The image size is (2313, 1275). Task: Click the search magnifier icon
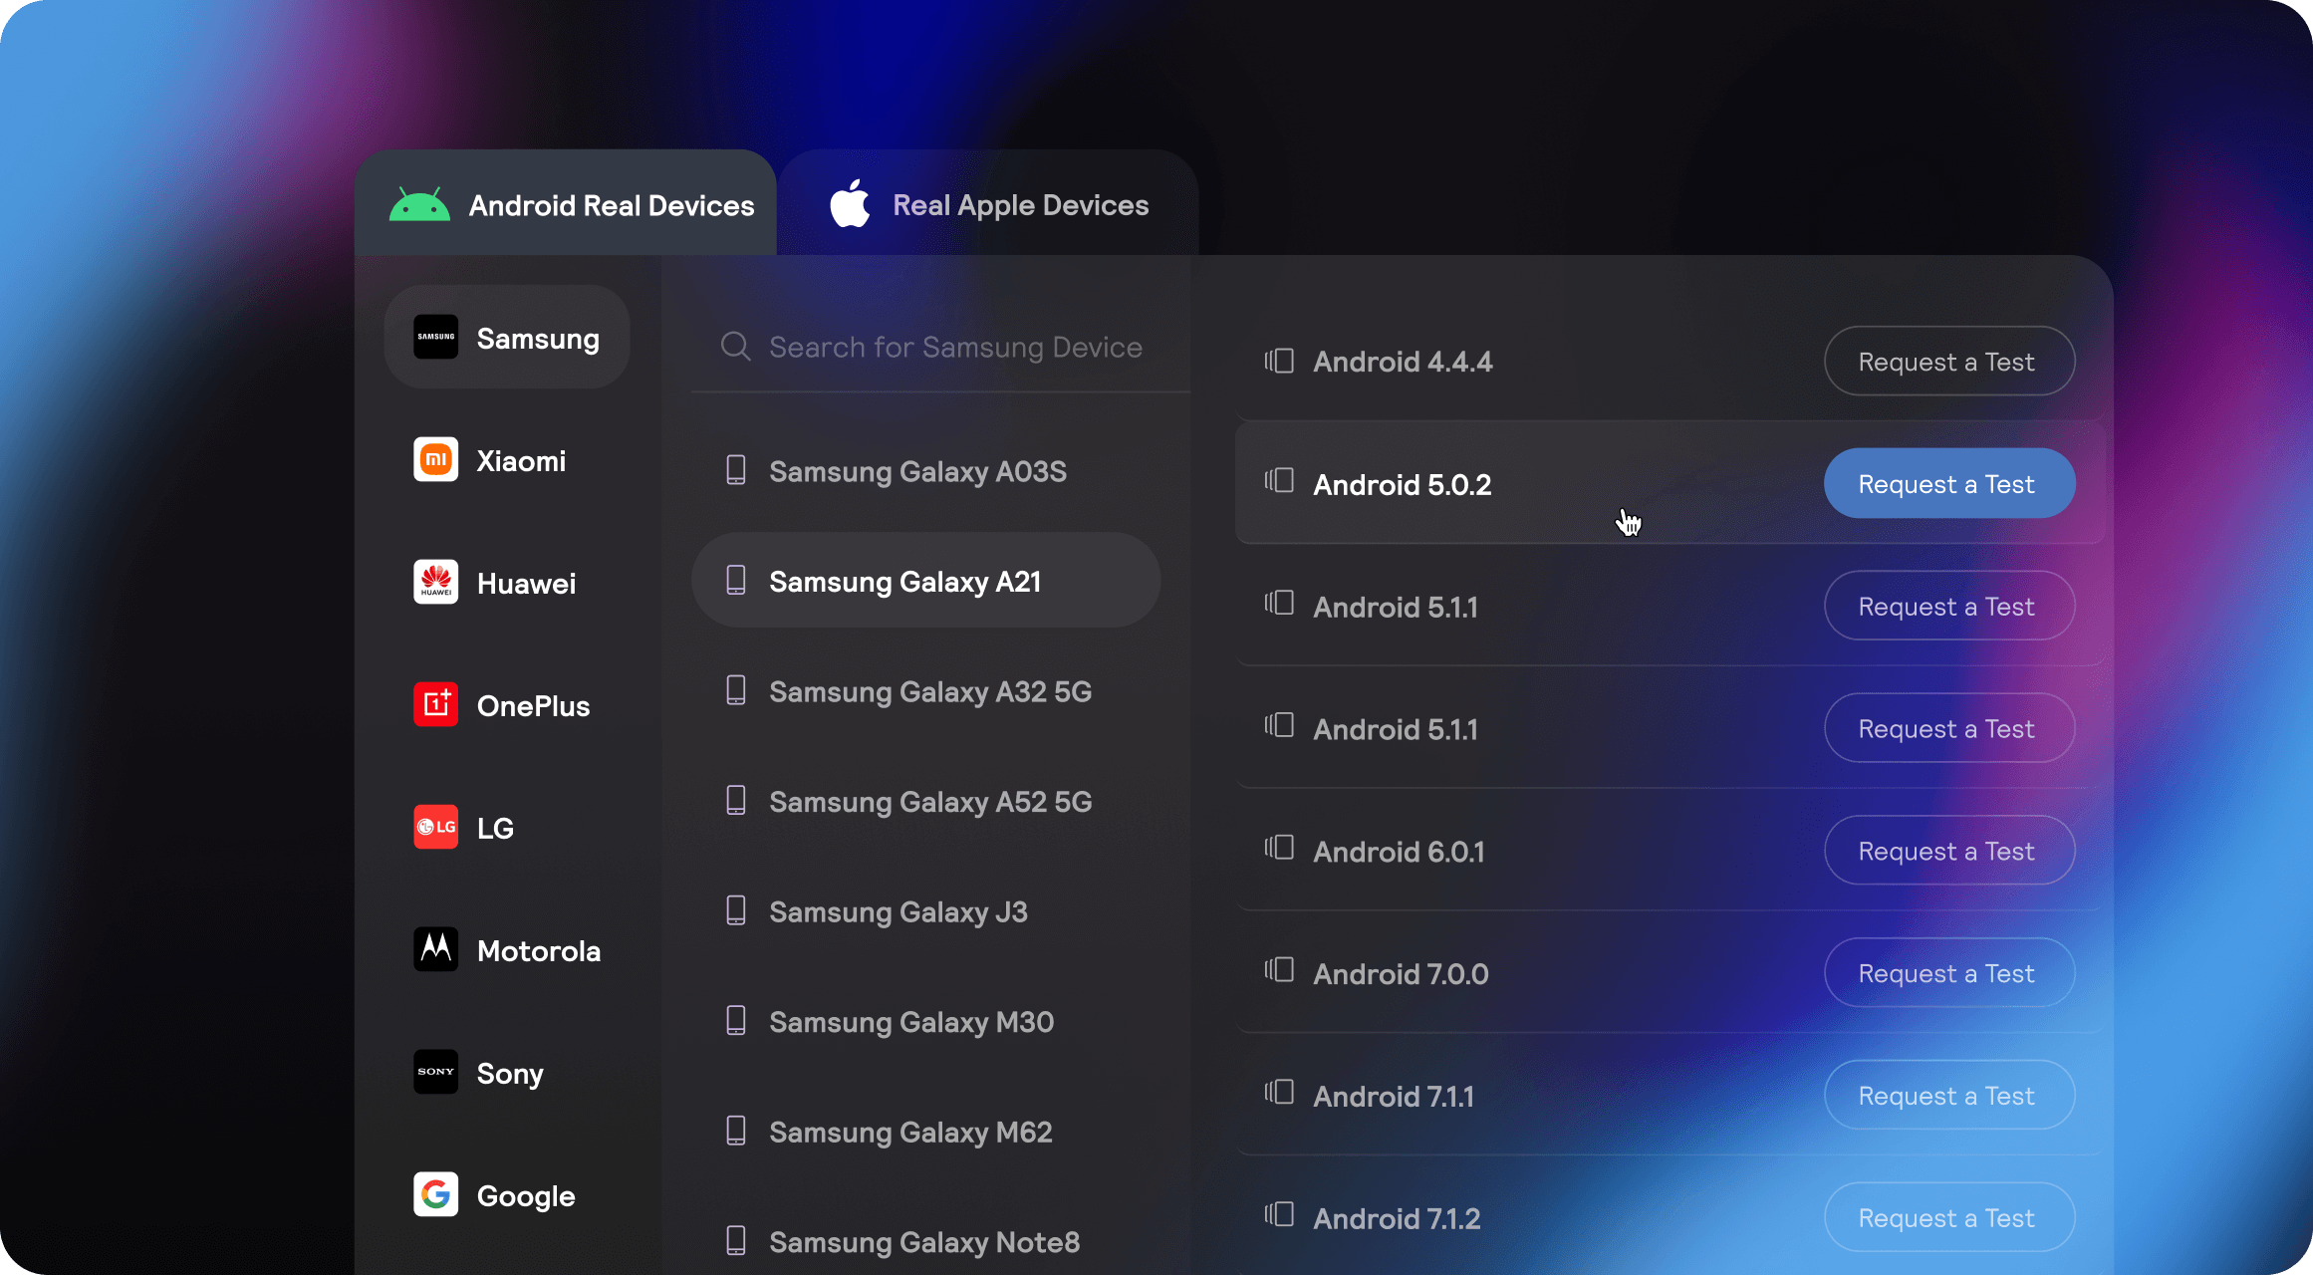[735, 347]
